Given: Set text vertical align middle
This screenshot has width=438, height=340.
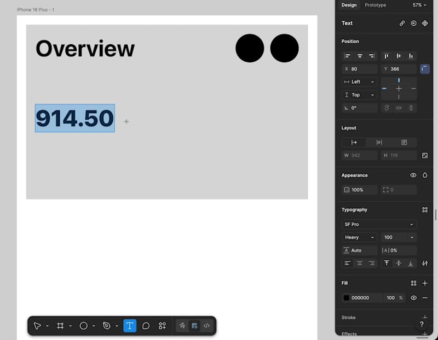Looking at the screenshot, I should pos(399,263).
